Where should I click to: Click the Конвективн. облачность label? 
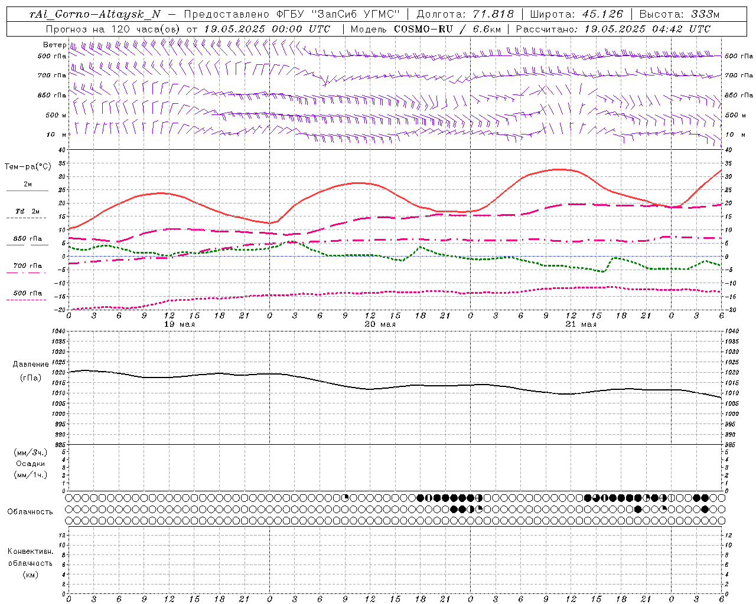click(30, 557)
